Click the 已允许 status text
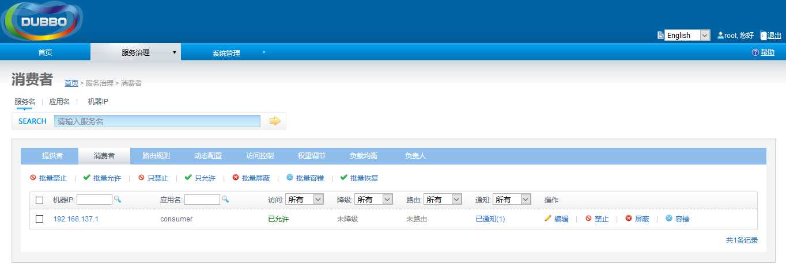 [278, 219]
